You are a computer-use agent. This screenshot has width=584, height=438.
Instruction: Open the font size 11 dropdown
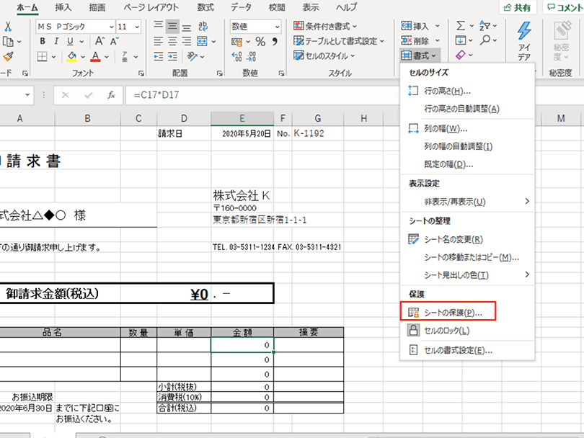pos(137,27)
